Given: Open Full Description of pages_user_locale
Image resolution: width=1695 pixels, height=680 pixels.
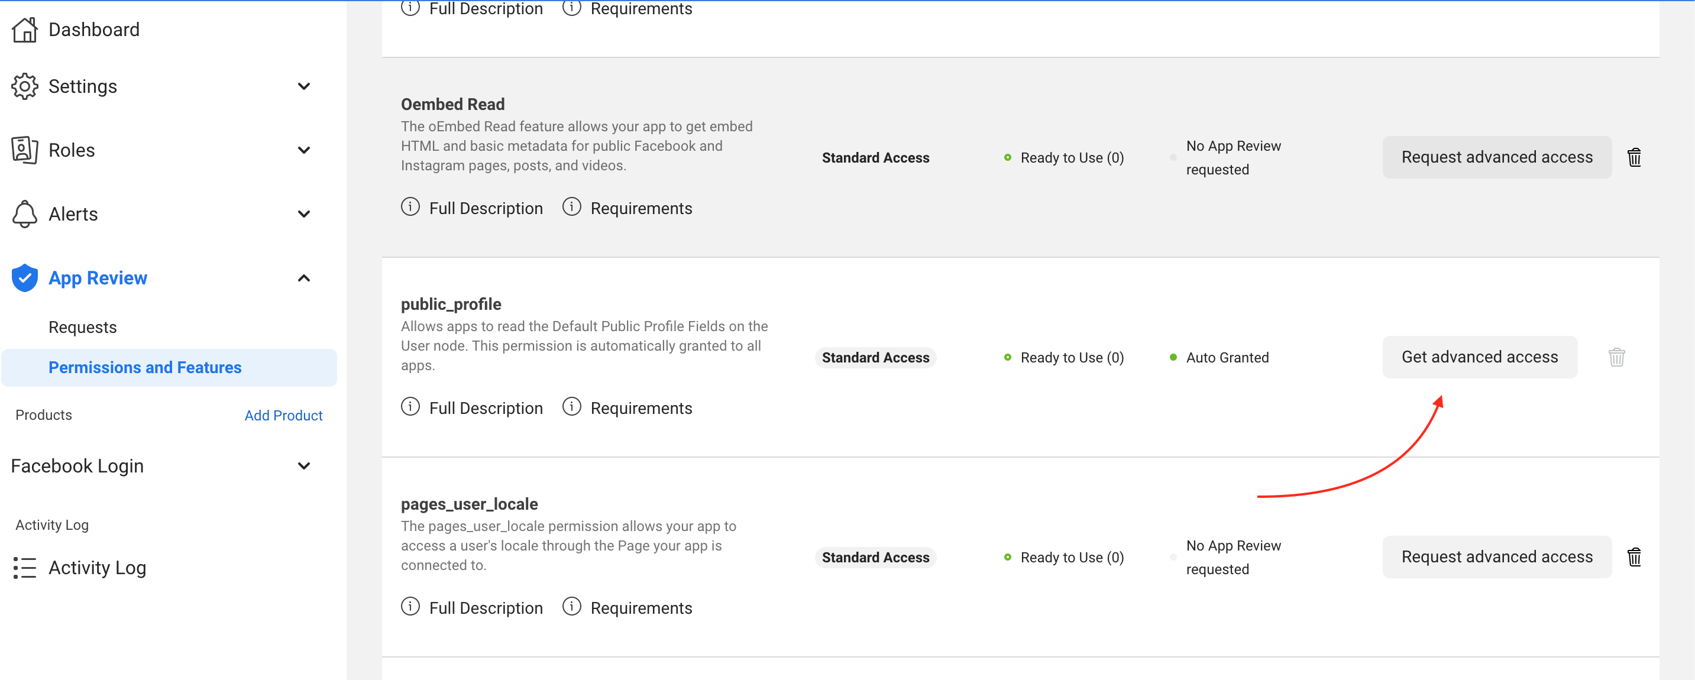Looking at the screenshot, I should point(486,608).
